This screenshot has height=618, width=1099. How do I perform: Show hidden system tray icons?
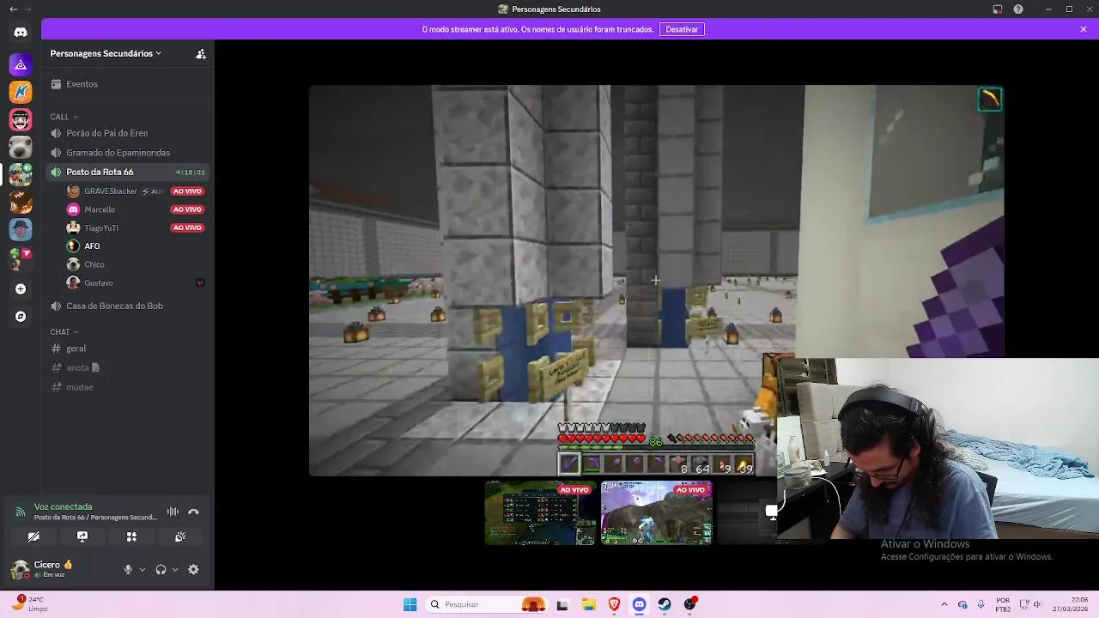click(x=944, y=604)
